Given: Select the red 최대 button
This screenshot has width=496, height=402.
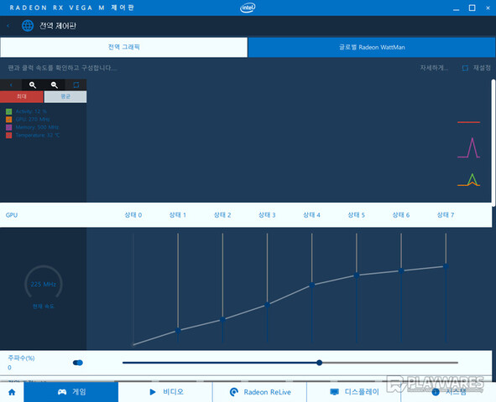Looking at the screenshot, I should pyautogui.click(x=22, y=96).
